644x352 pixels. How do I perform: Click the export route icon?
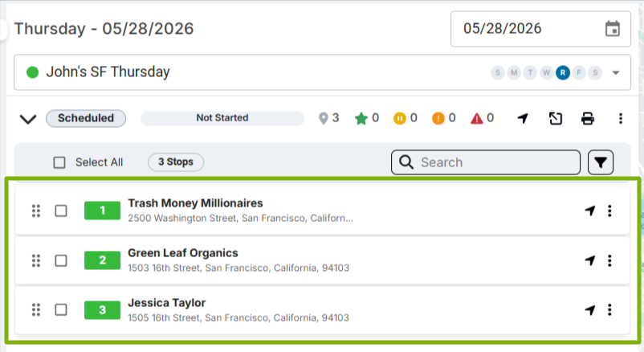556,118
